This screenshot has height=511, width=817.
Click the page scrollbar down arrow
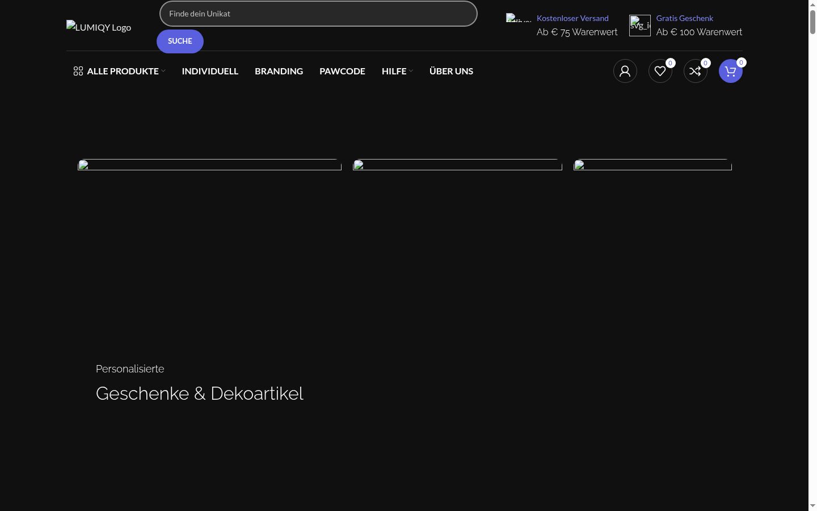pyautogui.click(x=812, y=506)
